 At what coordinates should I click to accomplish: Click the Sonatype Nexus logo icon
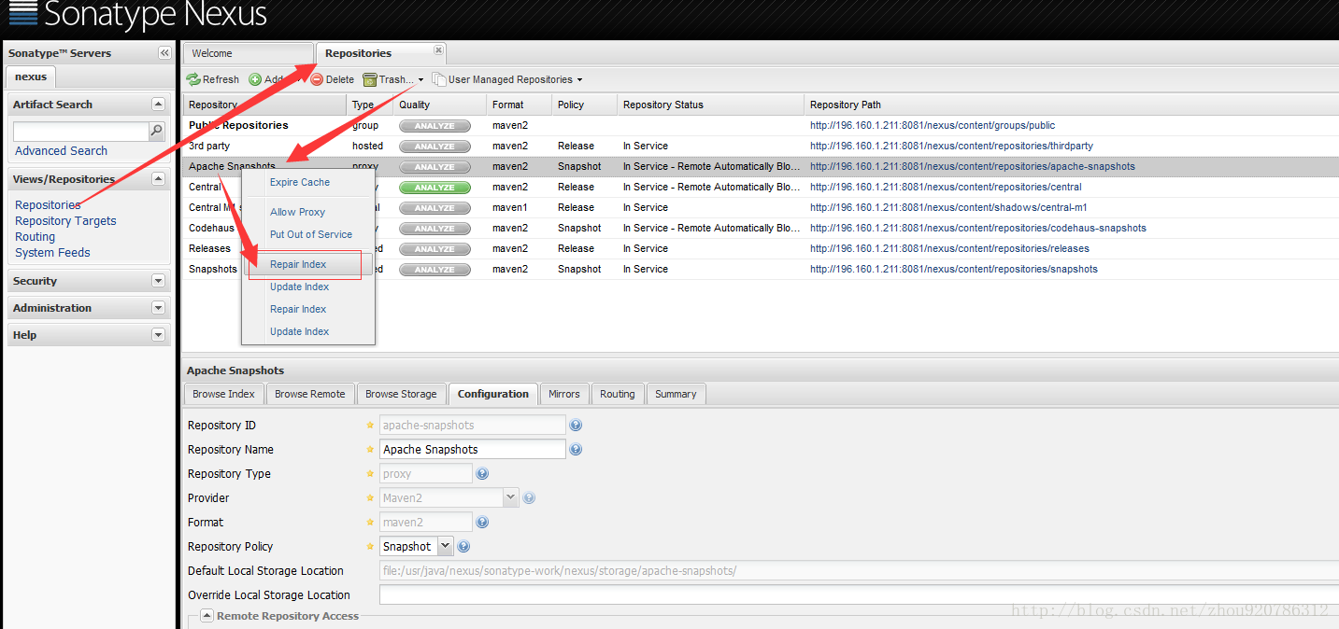tap(22, 14)
